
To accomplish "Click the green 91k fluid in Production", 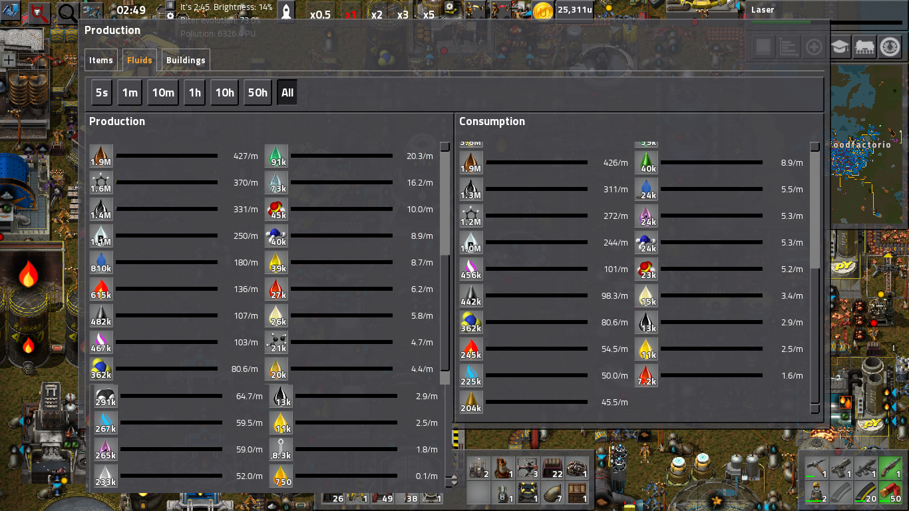I will coord(276,156).
